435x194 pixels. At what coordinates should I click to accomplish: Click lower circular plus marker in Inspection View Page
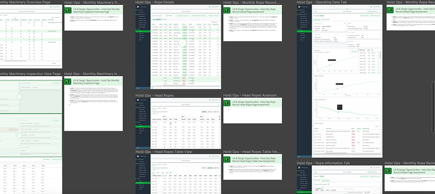19,135
